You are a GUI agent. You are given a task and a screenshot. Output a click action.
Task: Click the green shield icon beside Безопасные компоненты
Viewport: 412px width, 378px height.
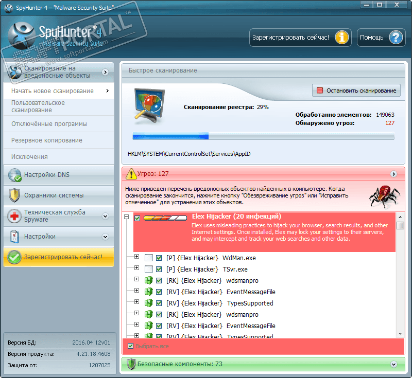131,364
